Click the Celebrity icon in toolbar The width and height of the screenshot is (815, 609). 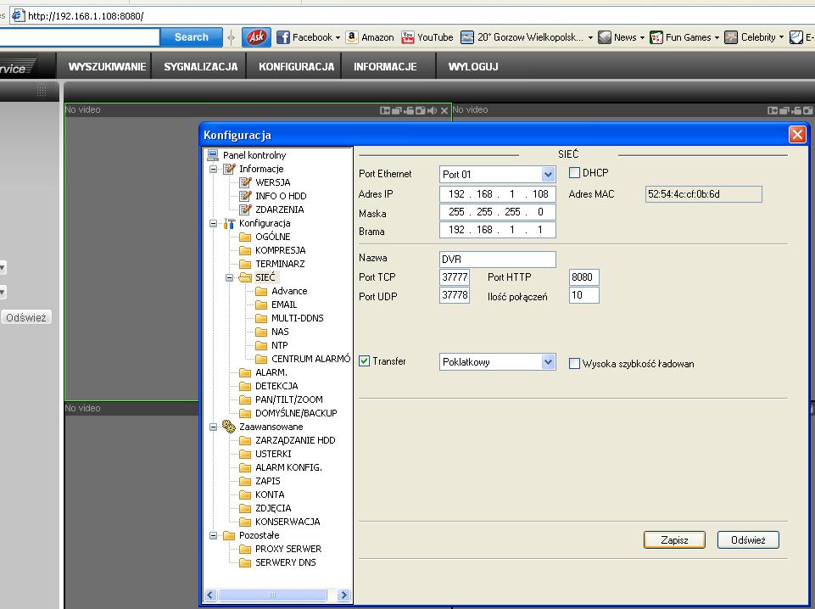731,37
